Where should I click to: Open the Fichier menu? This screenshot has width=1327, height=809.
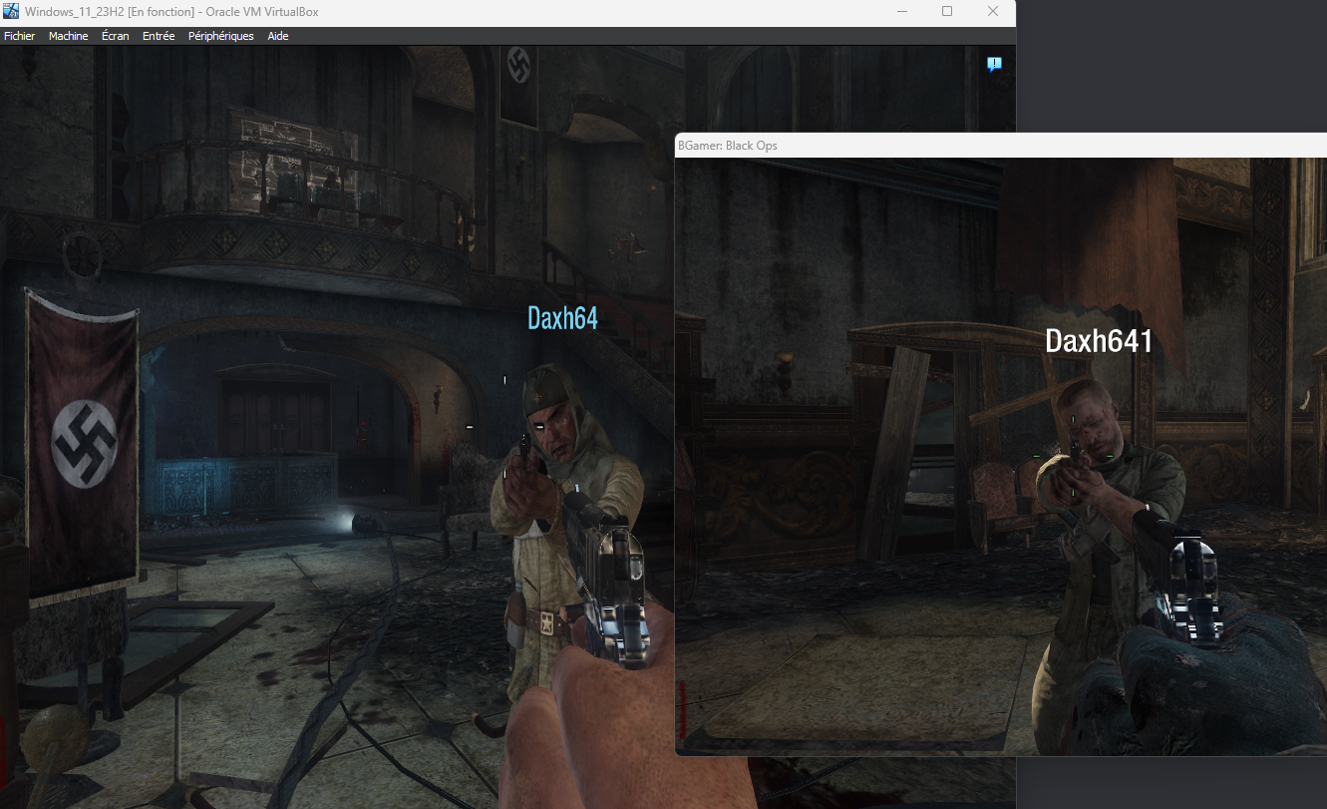(x=19, y=36)
